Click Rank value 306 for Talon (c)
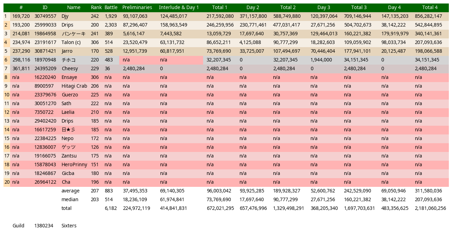Image resolution: width=452 pixels, height=234 pixels. tap(95, 42)
